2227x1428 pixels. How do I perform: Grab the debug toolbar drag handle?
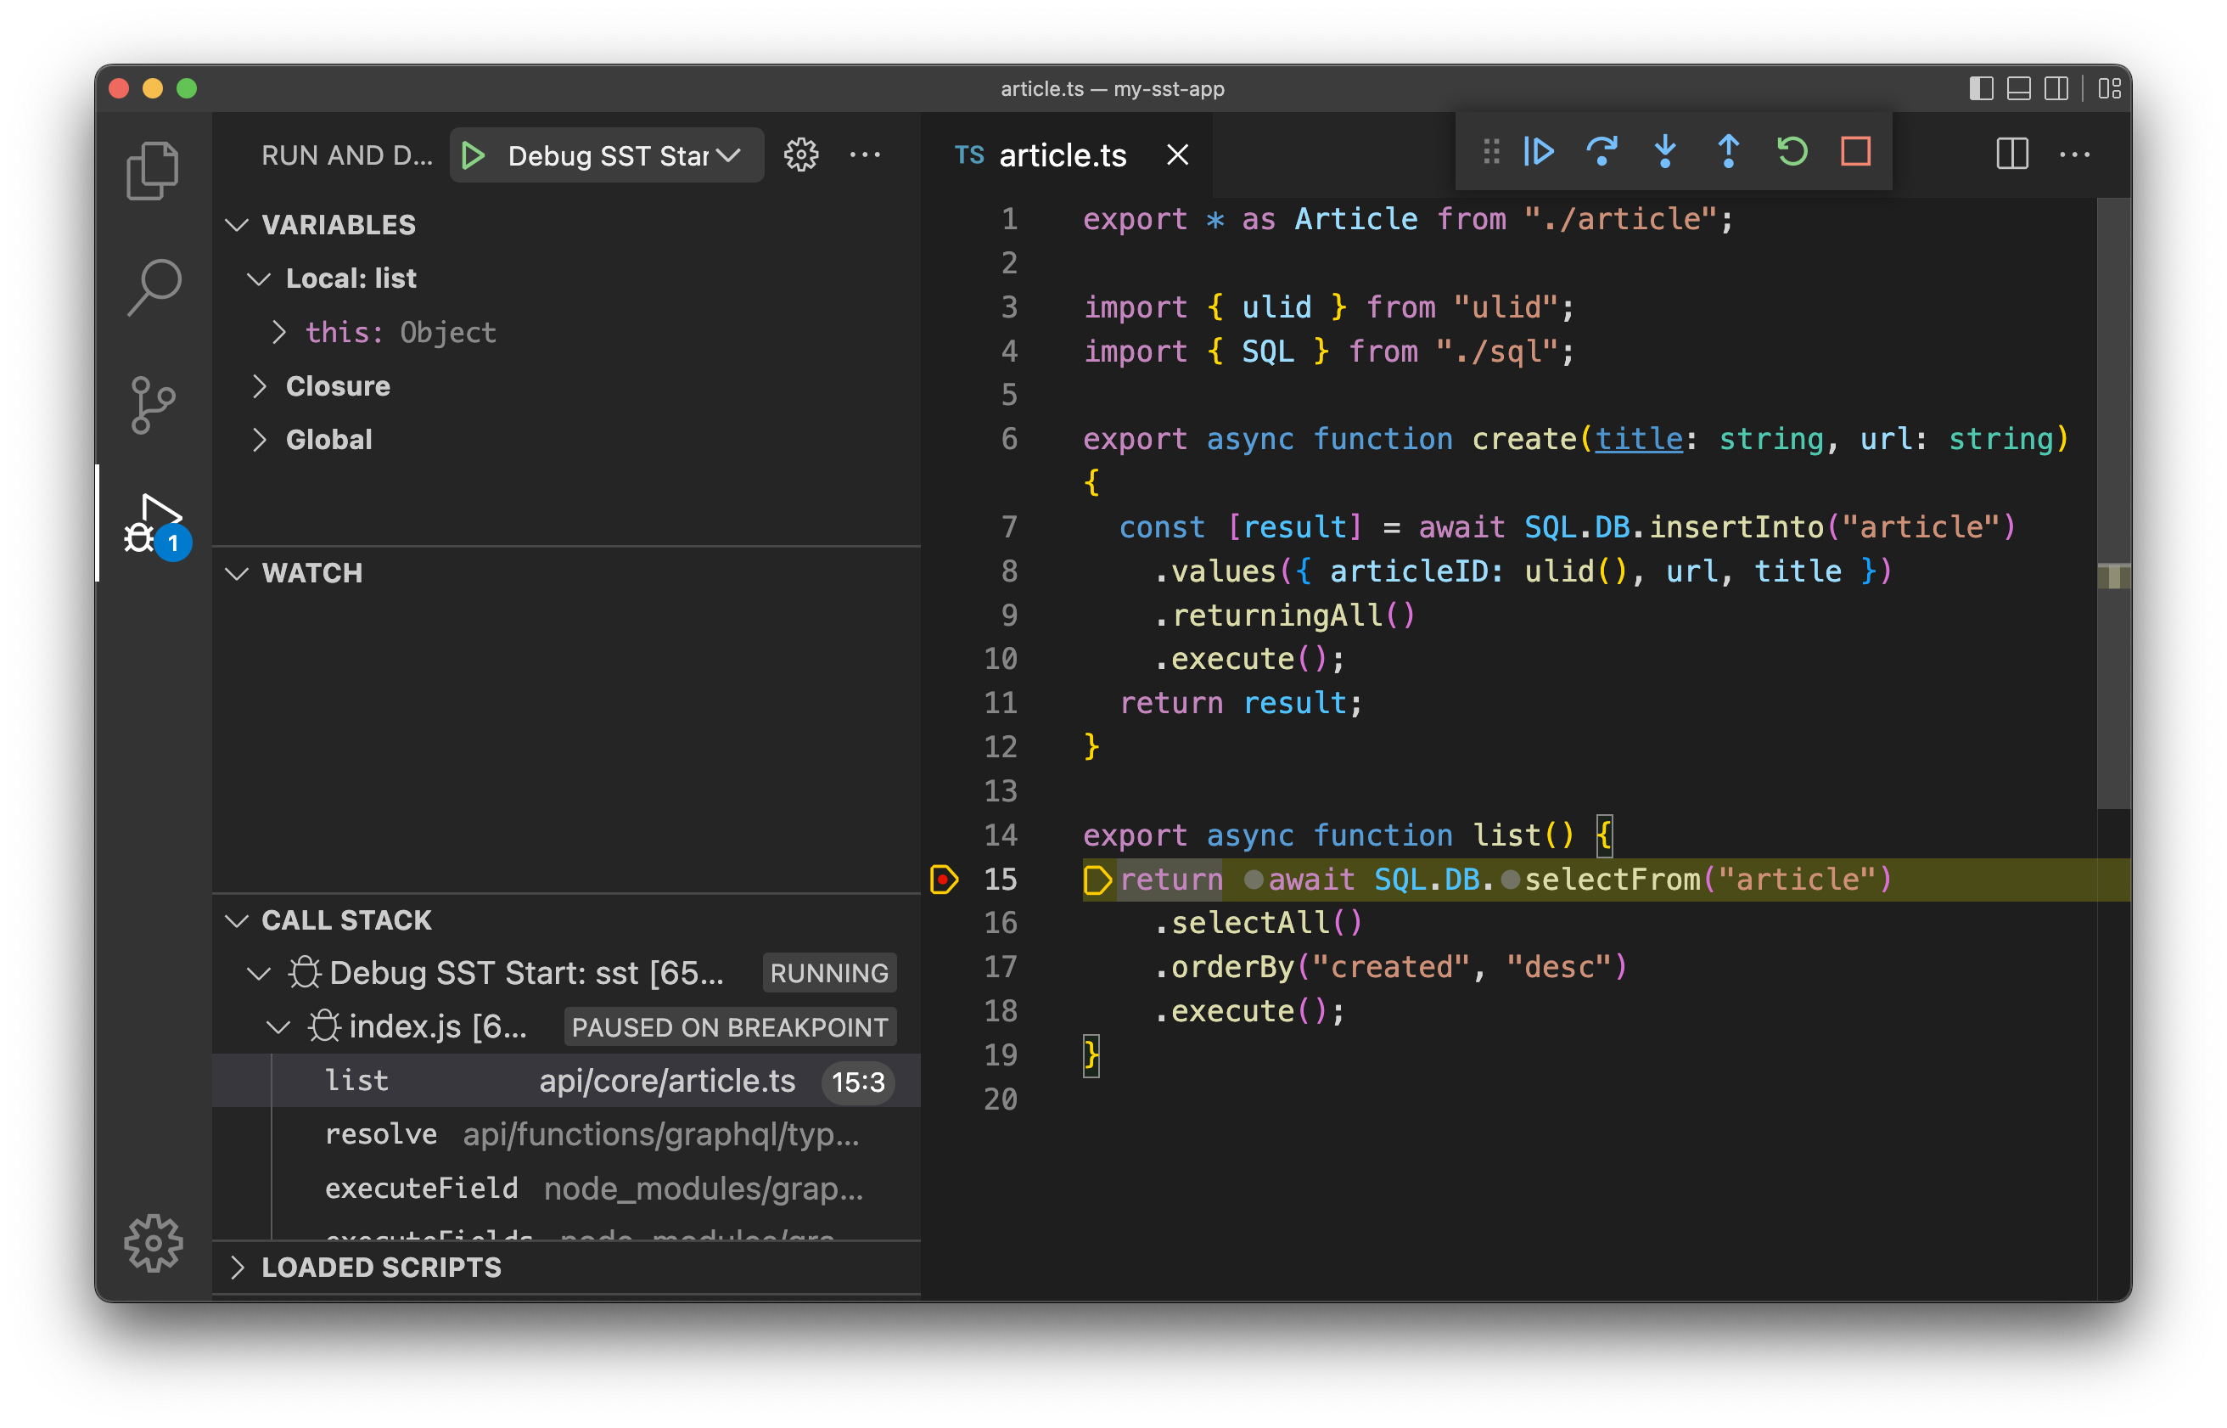tap(1490, 151)
